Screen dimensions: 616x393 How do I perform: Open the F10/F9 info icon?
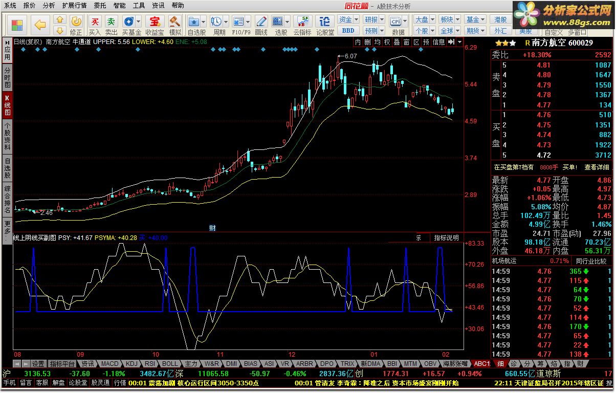(238, 21)
